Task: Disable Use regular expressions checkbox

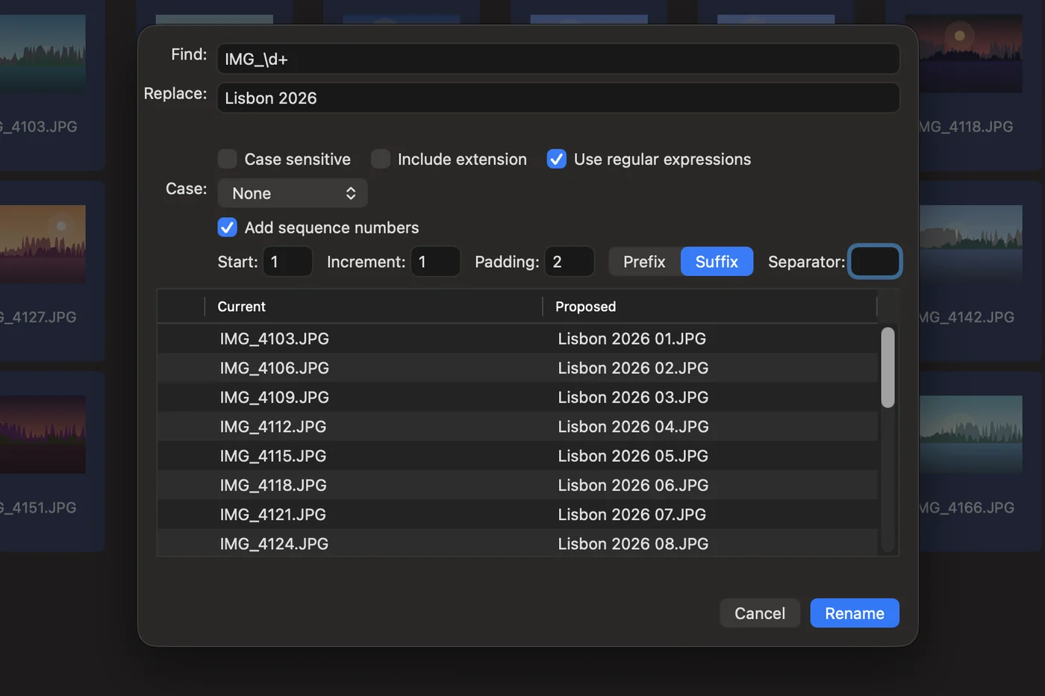Action: [557, 159]
